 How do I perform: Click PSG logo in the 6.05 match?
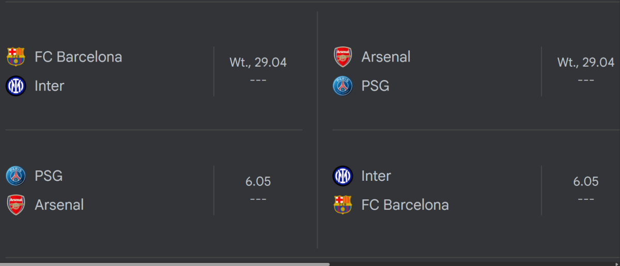[16, 176]
